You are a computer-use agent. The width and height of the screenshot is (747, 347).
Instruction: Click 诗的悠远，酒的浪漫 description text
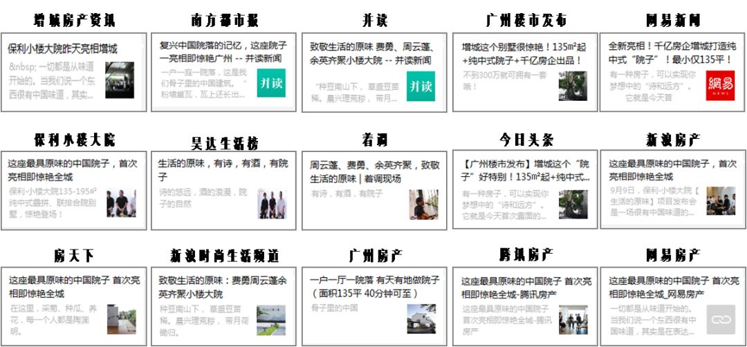[203, 198]
